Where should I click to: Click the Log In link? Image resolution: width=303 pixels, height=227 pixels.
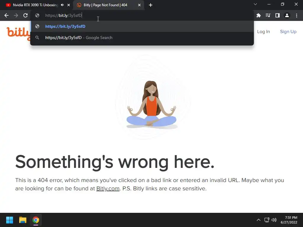coord(263,32)
